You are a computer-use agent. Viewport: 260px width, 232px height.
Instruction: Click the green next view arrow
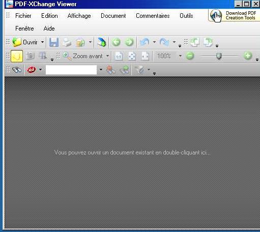pos(129,42)
